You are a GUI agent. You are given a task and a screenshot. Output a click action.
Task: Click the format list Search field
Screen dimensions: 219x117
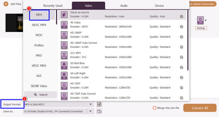[41, 95]
